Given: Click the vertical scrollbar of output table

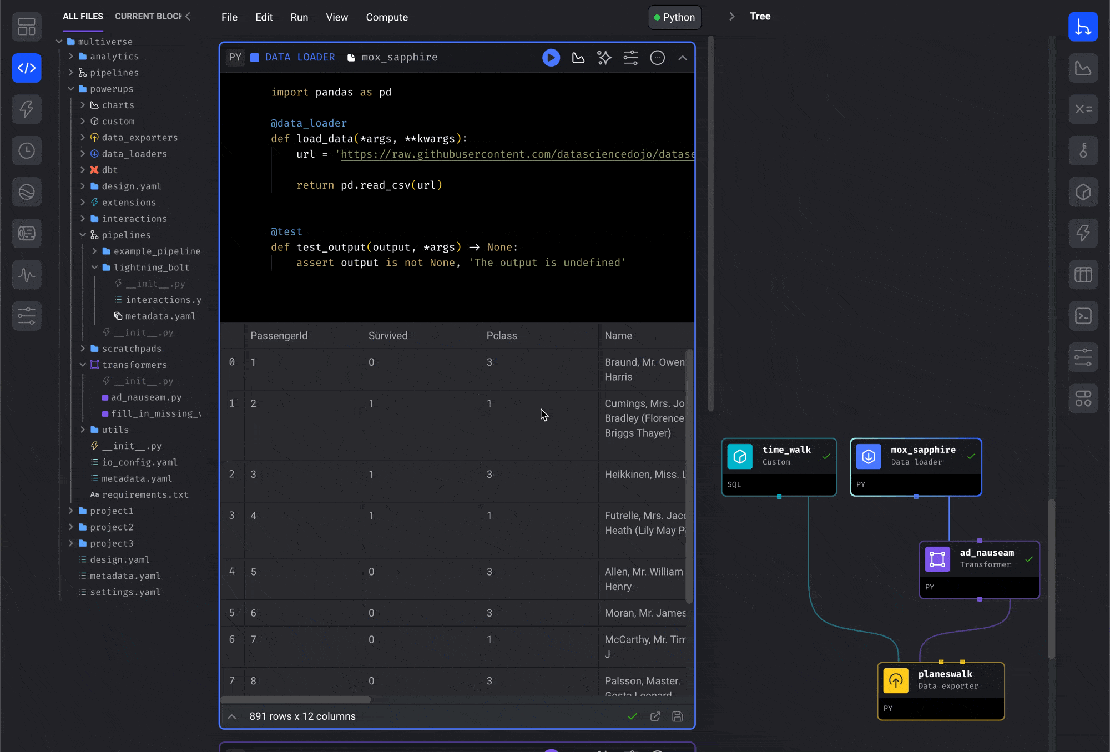Looking at the screenshot, I should click(x=689, y=476).
